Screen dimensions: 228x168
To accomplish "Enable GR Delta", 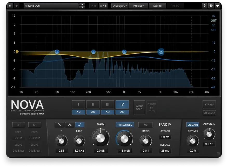I will [209, 113].
